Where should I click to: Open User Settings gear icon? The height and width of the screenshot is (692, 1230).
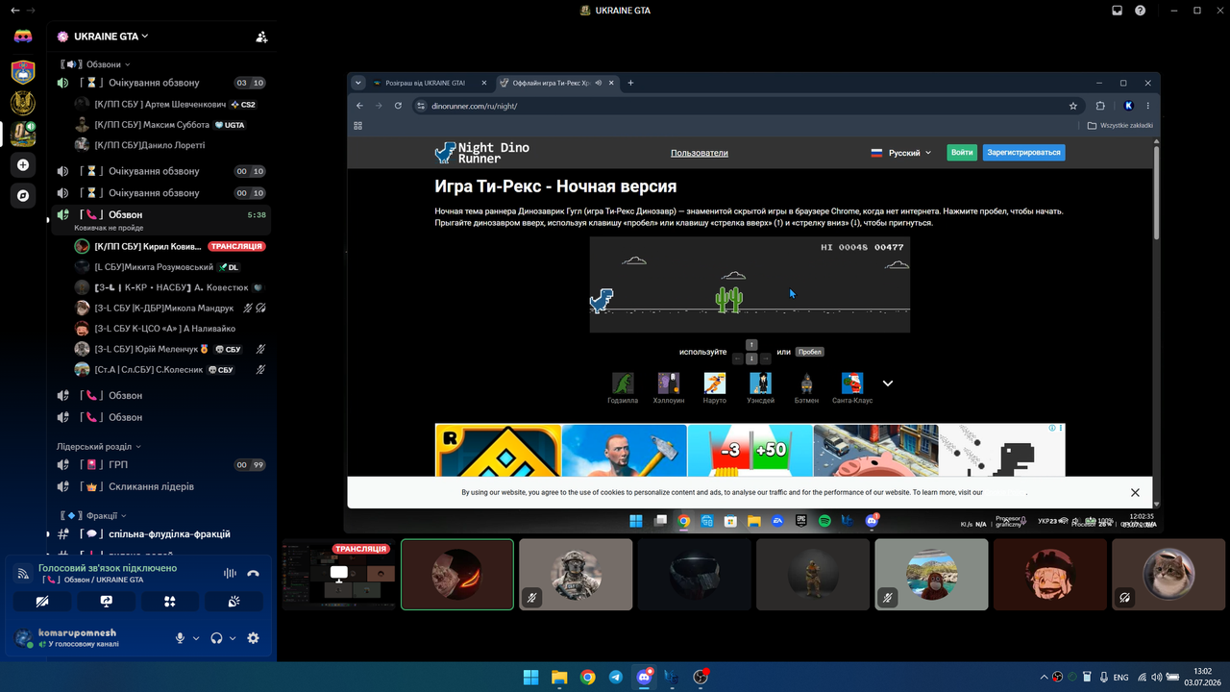pyautogui.click(x=253, y=638)
